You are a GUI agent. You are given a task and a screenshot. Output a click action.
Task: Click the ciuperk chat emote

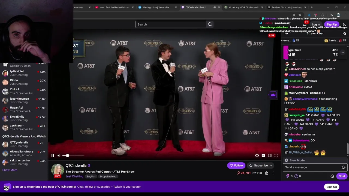coord(303,146)
